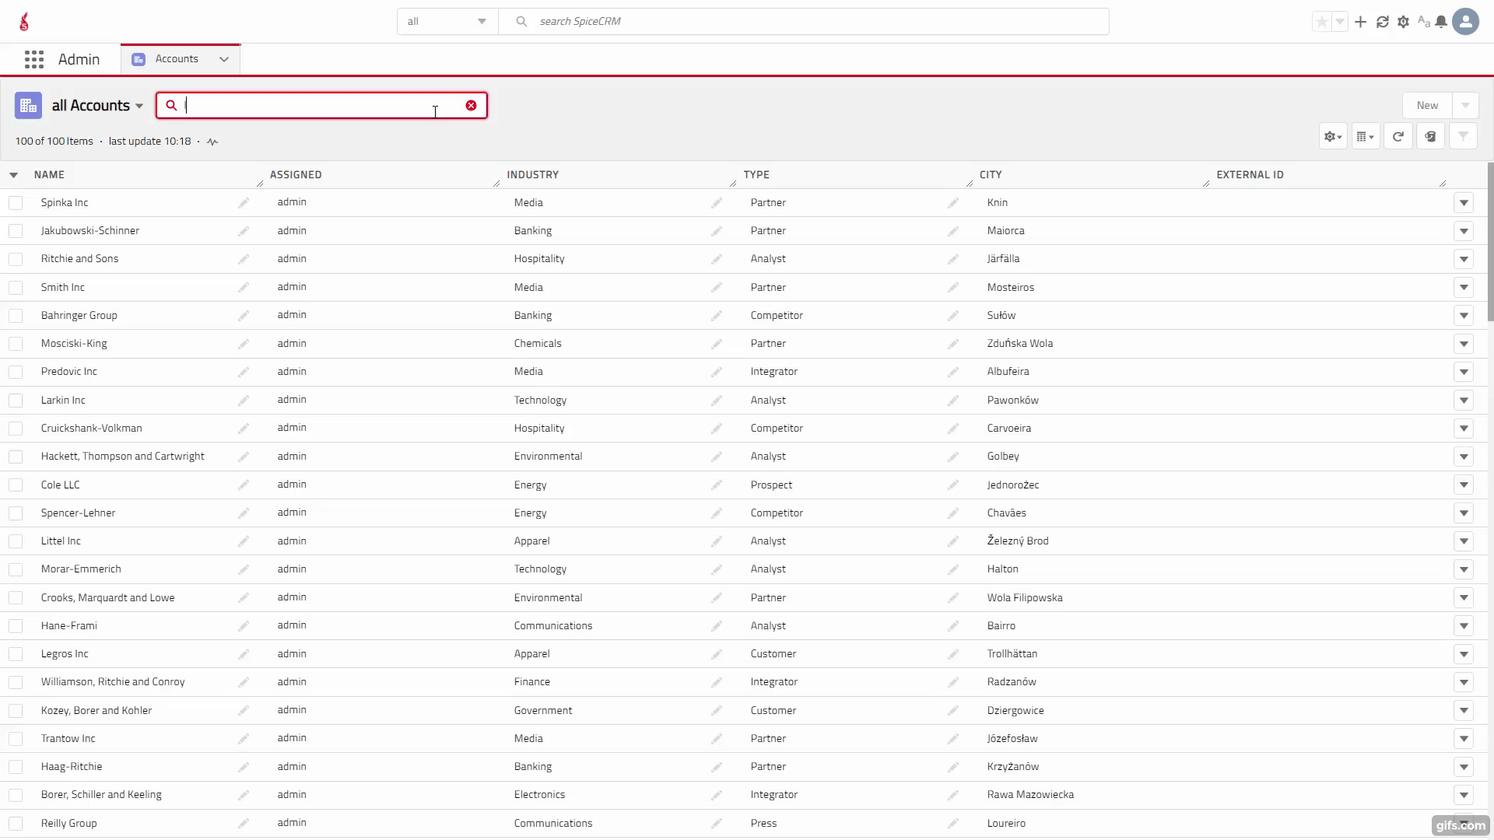The width and height of the screenshot is (1494, 840).
Task: Open row actions dropdown for Smith Inc
Action: (x=1464, y=288)
